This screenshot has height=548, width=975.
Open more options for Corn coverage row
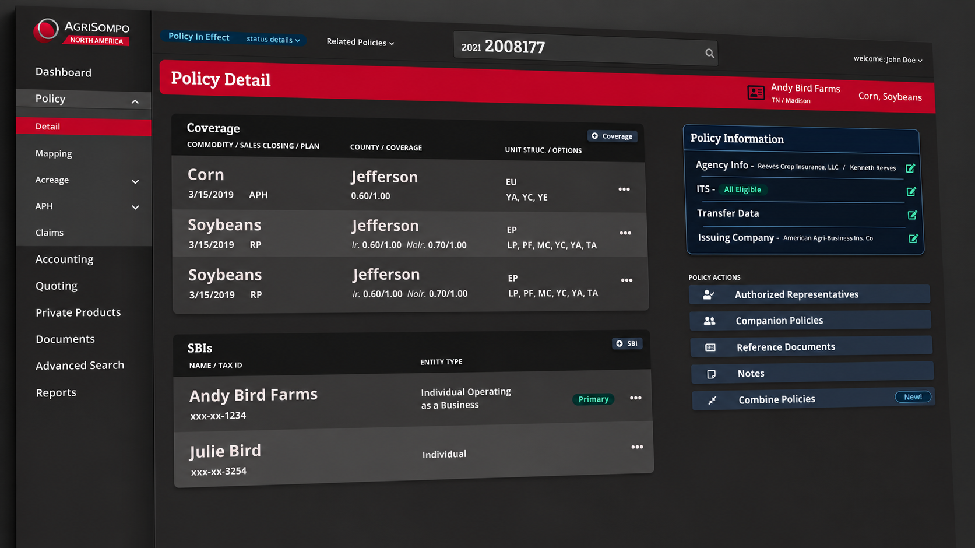pyautogui.click(x=624, y=189)
